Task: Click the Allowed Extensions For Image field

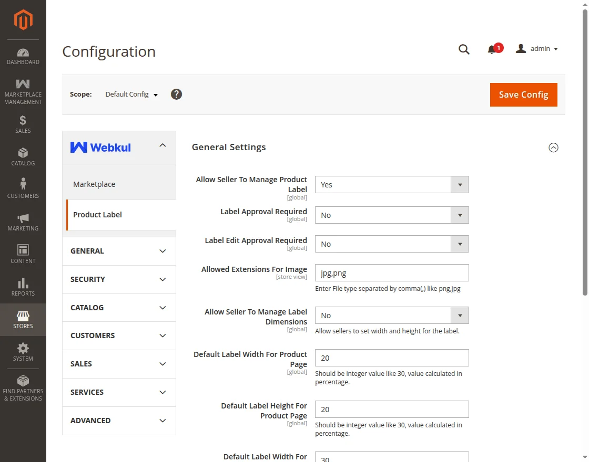Action: click(391, 273)
